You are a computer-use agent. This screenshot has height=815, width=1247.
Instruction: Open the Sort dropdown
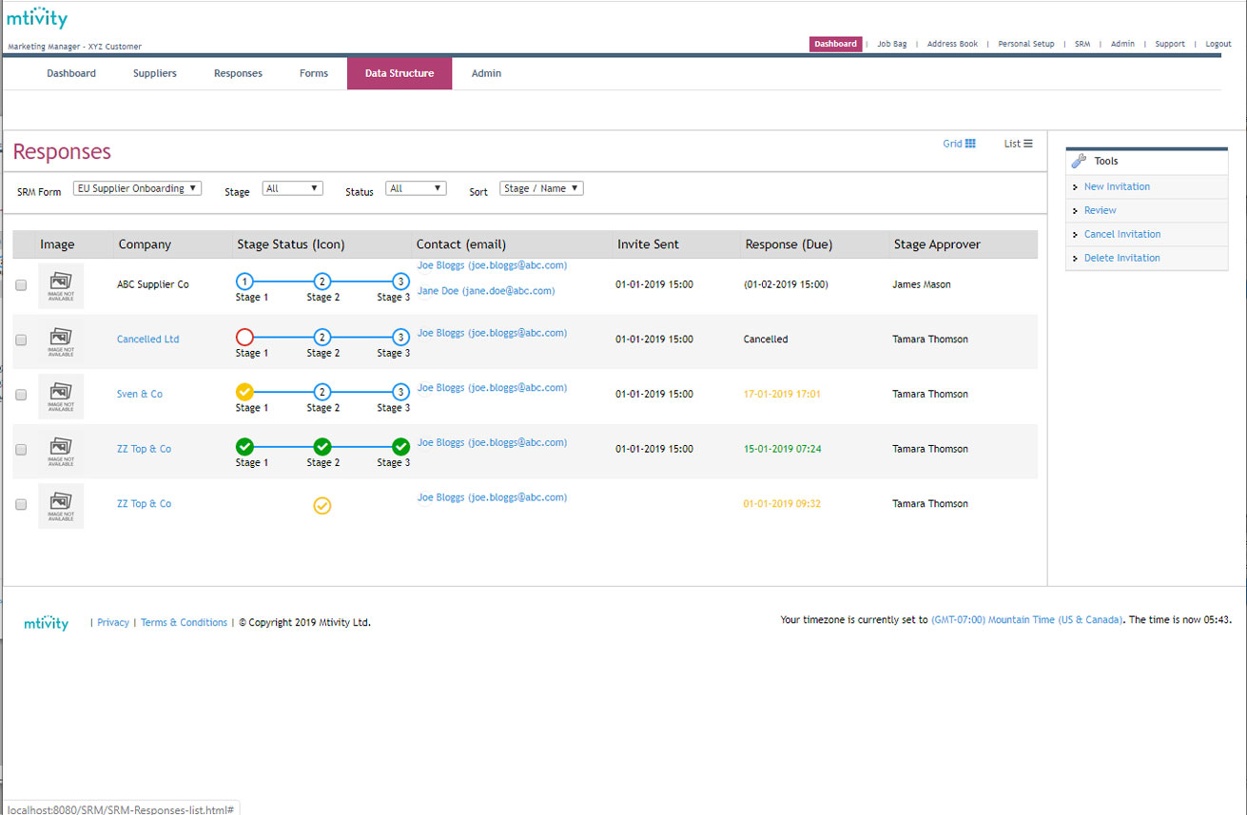[x=541, y=188]
